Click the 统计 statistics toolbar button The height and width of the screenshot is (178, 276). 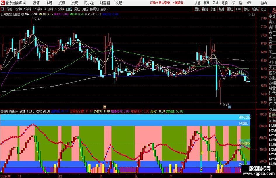[221, 9]
